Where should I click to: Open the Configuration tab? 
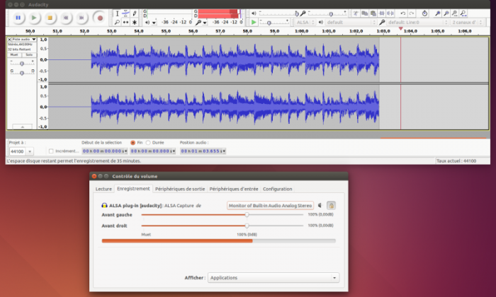coord(277,189)
